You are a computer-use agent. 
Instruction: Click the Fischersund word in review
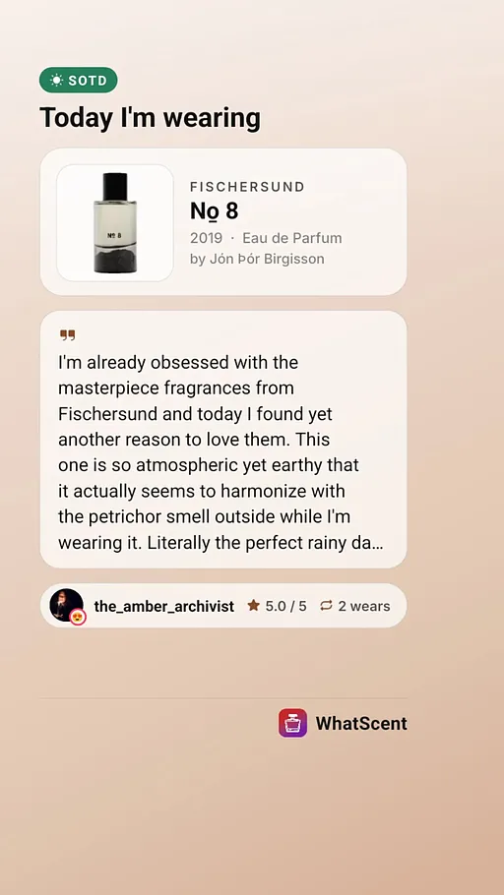tap(108, 414)
